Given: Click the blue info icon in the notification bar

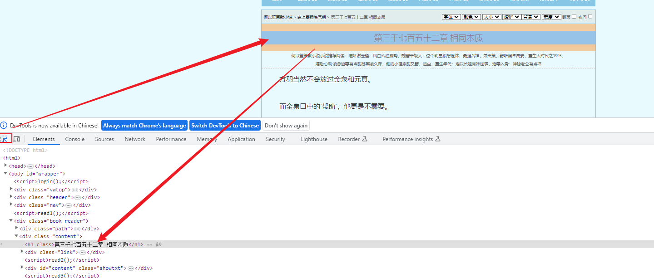Looking at the screenshot, I should pos(4,125).
